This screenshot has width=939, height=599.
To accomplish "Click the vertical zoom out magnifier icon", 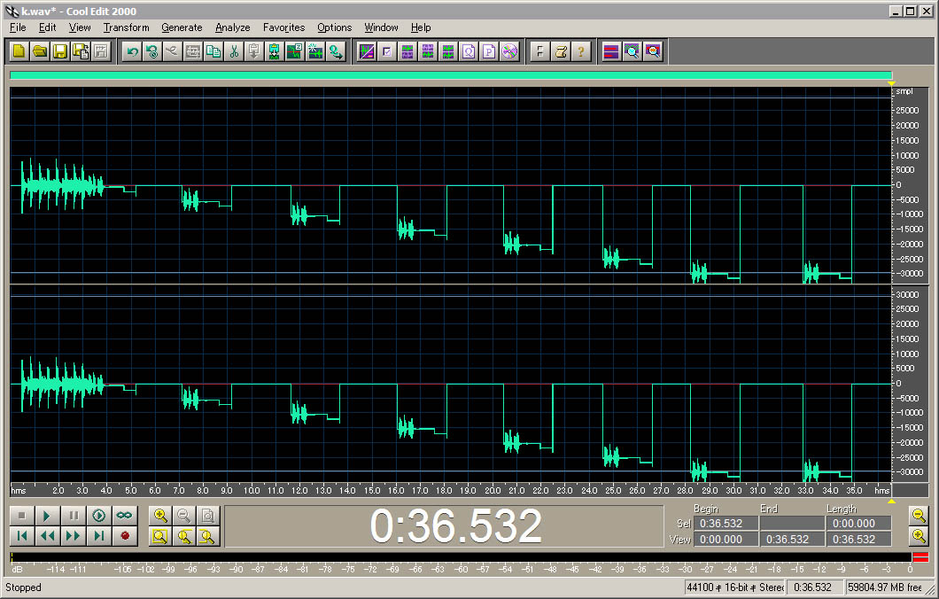I will coord(919,516).
